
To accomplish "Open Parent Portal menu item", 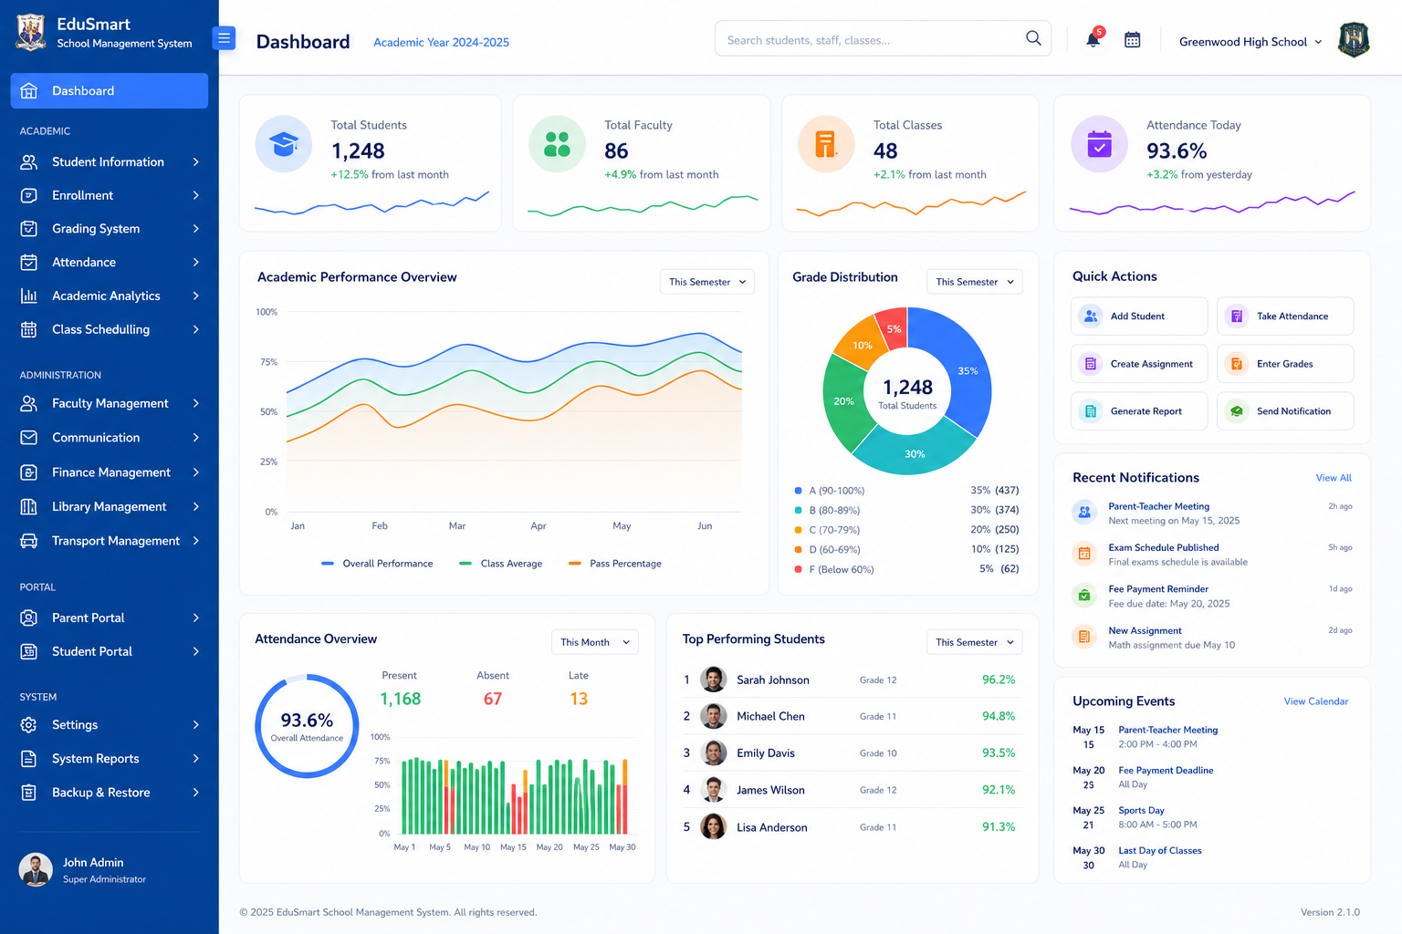I will point(110,617).
